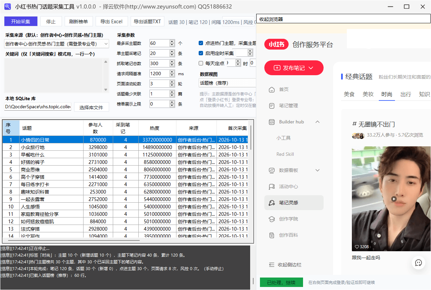Screen dimensions: 431x290
Task: Increase 最多采主题数 stepper
Action: coord(172,41)
